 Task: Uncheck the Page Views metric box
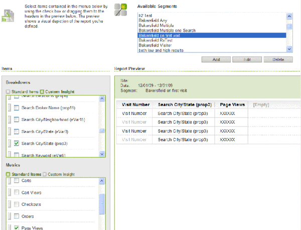click(17, 227)
